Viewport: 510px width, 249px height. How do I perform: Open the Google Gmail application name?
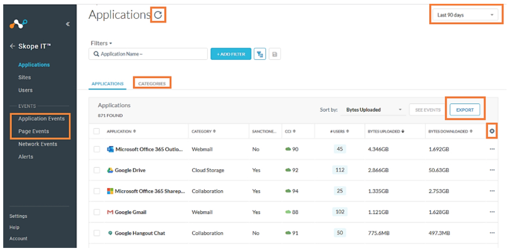pyautogui.click(x=131, y=212)
